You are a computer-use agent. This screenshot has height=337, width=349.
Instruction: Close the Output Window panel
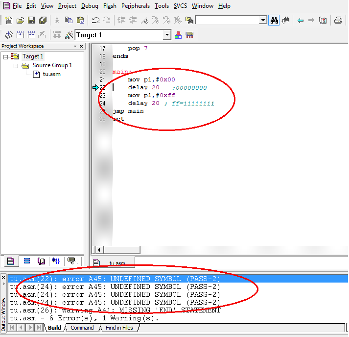click(4, 278)
